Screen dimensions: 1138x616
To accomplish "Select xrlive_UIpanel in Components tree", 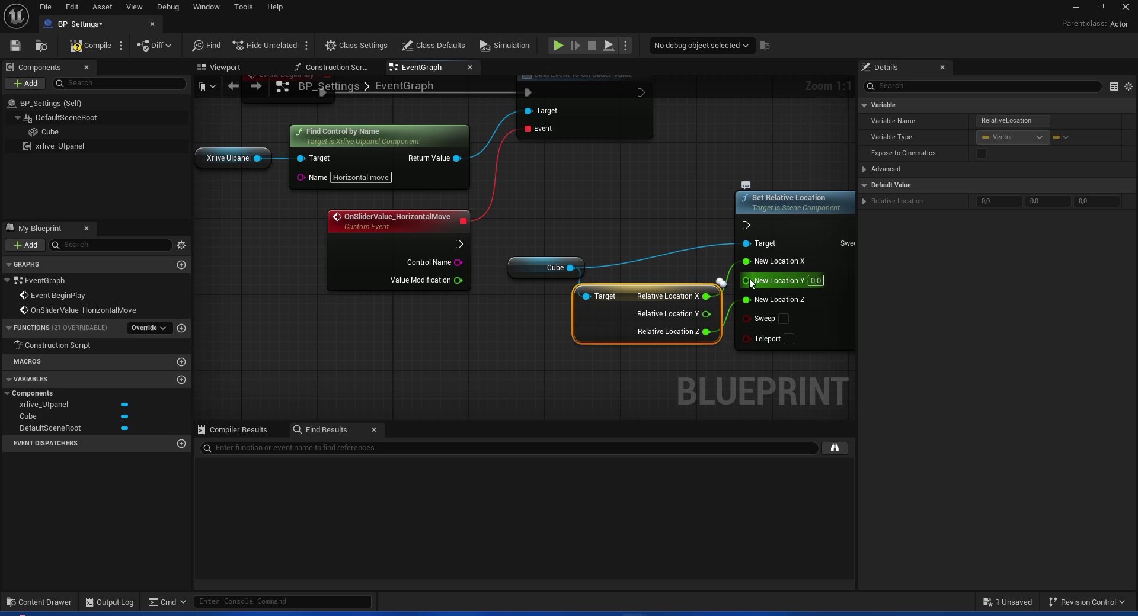I will point(59,146).
